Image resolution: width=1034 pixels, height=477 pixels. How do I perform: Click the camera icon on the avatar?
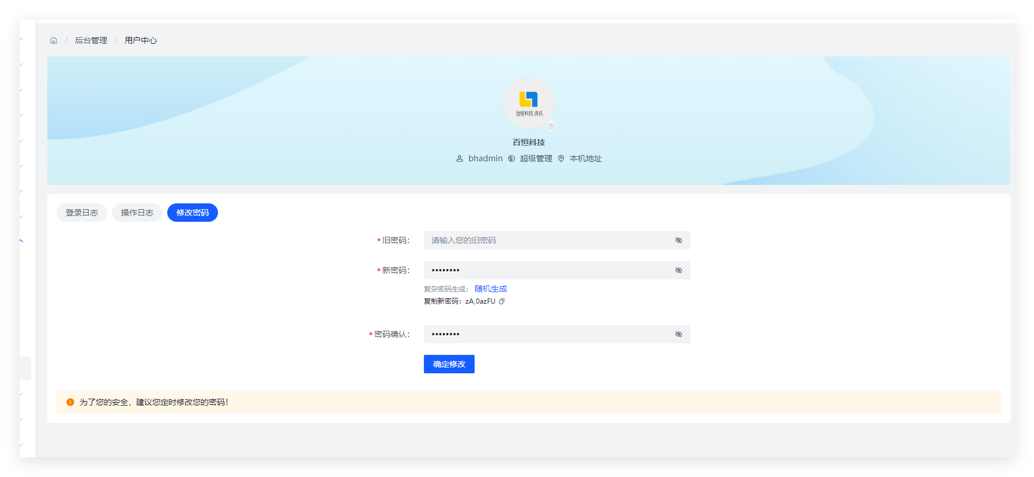pyautogui.click(x=551, y=126)
